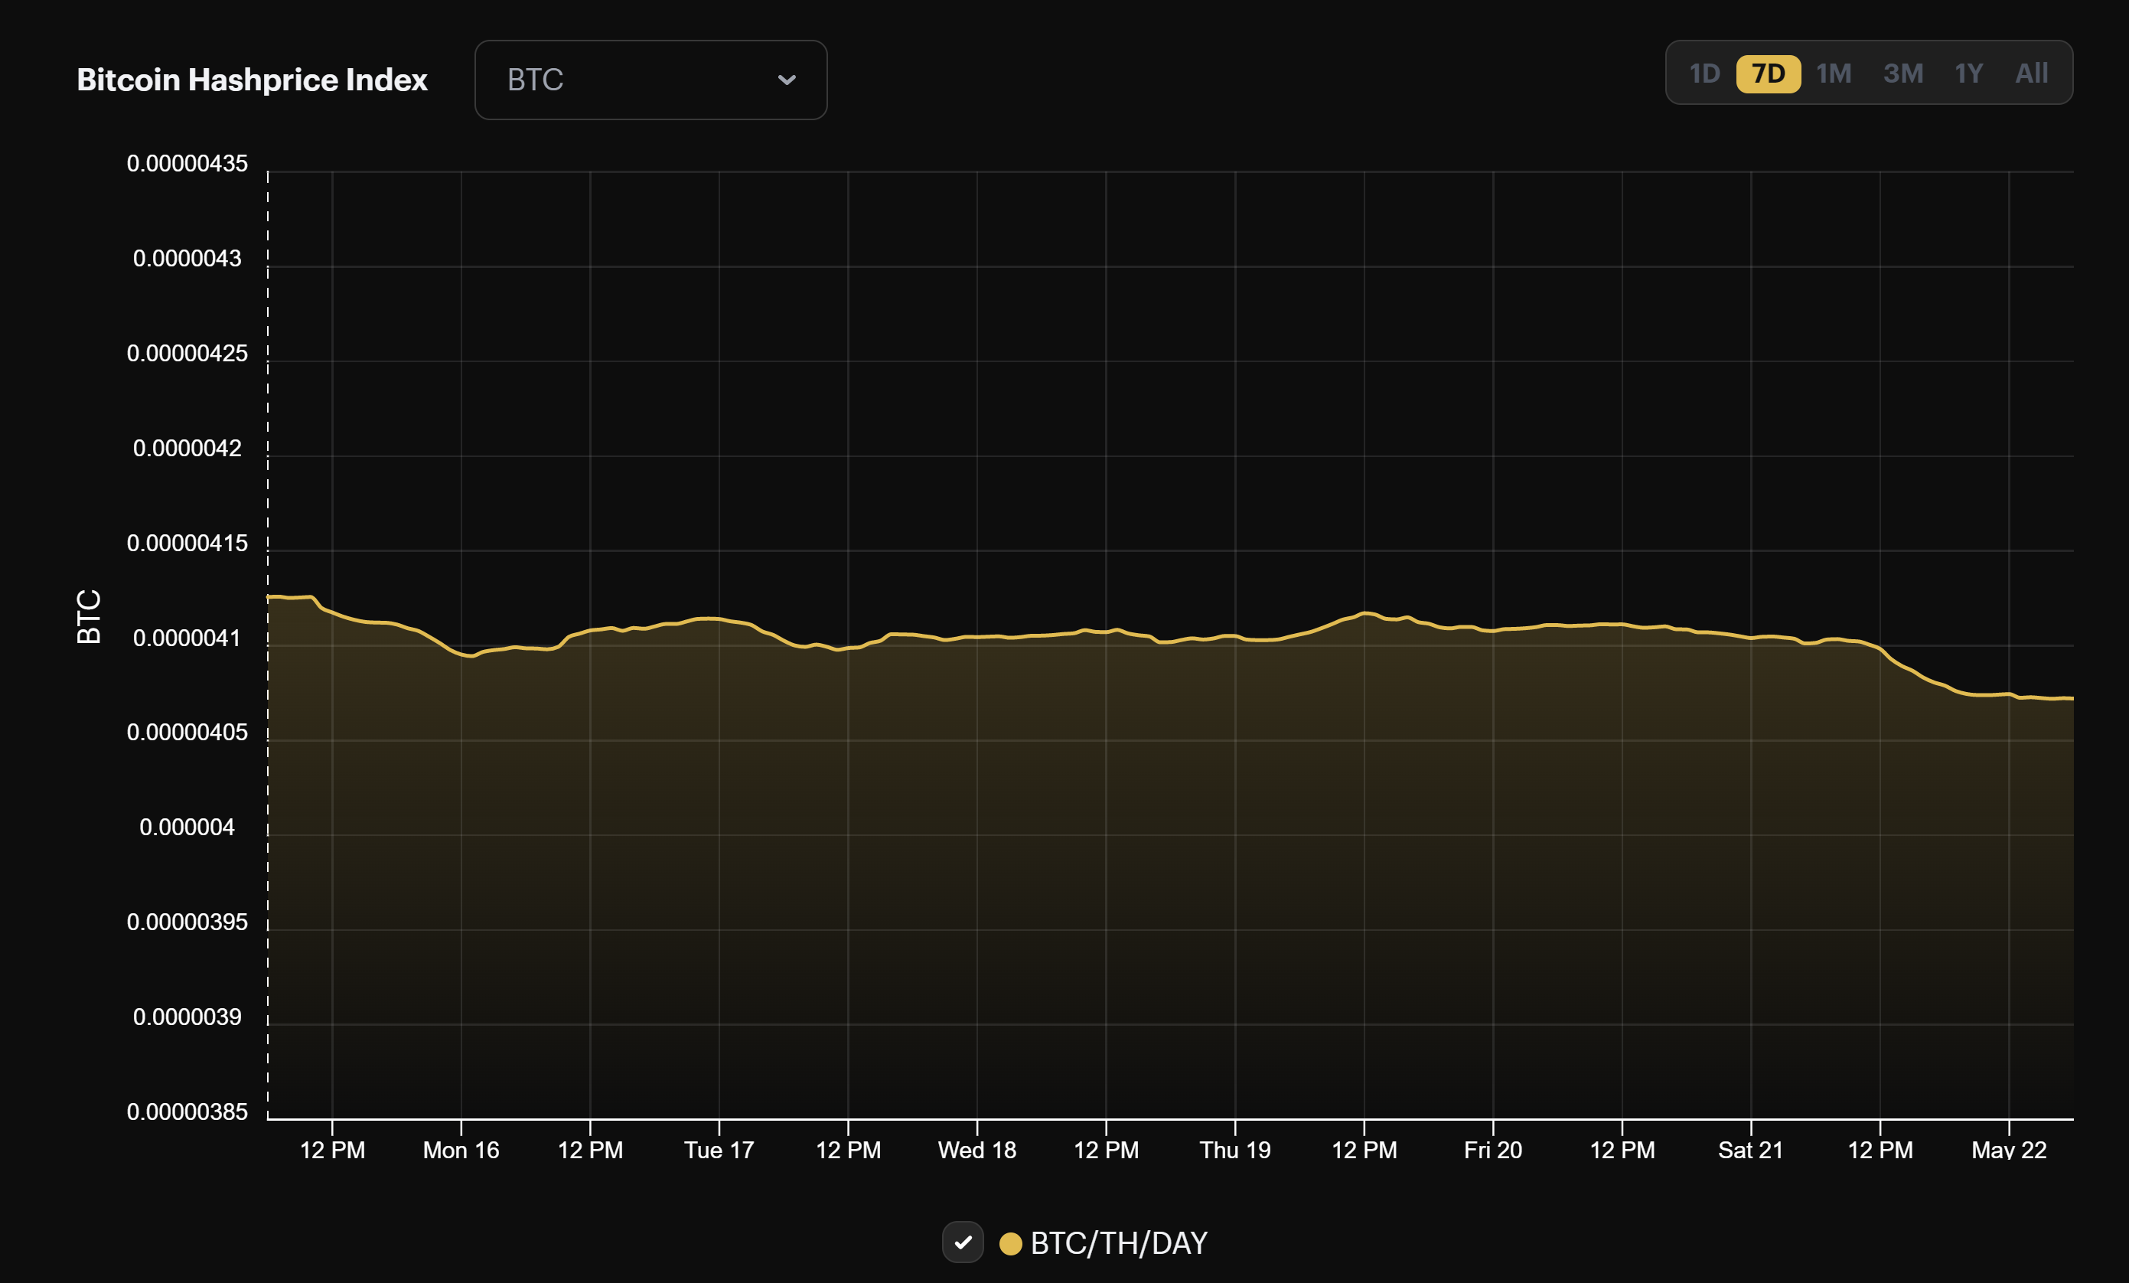The width and height of the screenshot is (2129, 1283).
Task: Click the 0.00000385 y-axis label
Action: pos(187,1112)
